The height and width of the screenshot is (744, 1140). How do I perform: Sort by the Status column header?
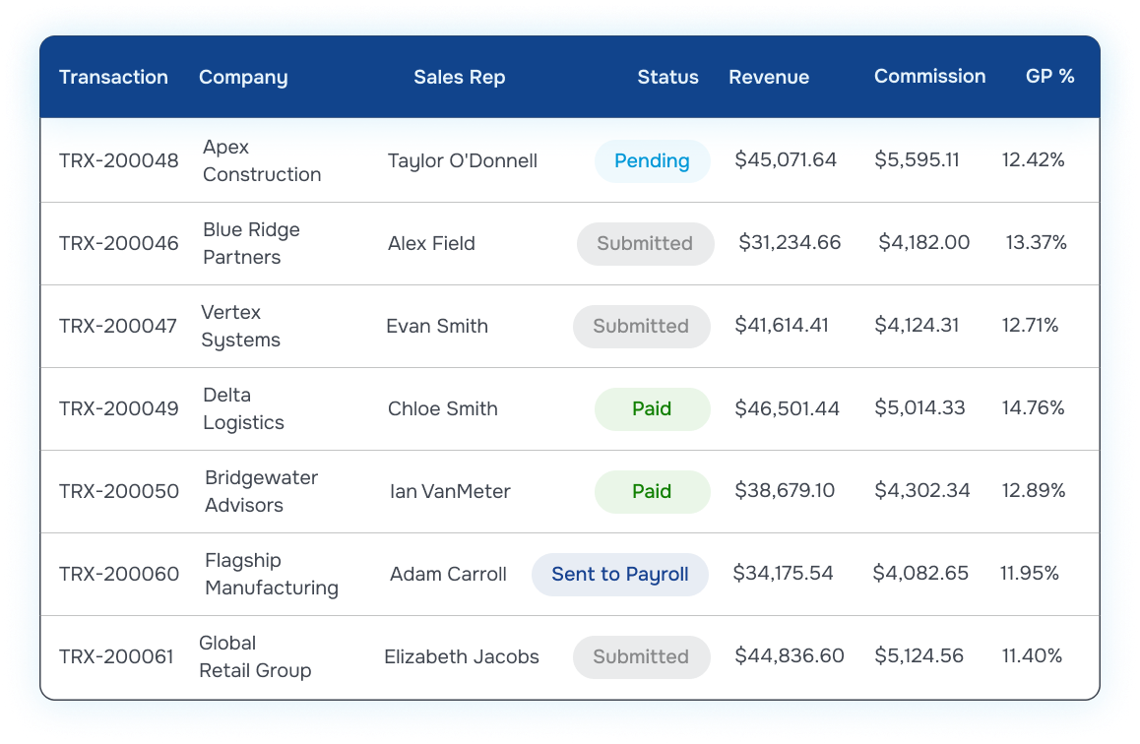[x=668, y=77]
